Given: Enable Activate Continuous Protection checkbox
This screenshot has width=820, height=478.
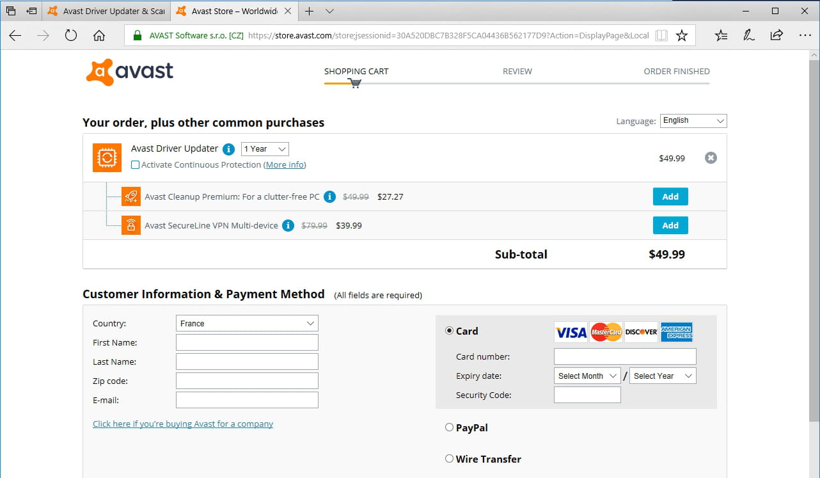Looking at the screenshot, I should [x=135, y=165].
